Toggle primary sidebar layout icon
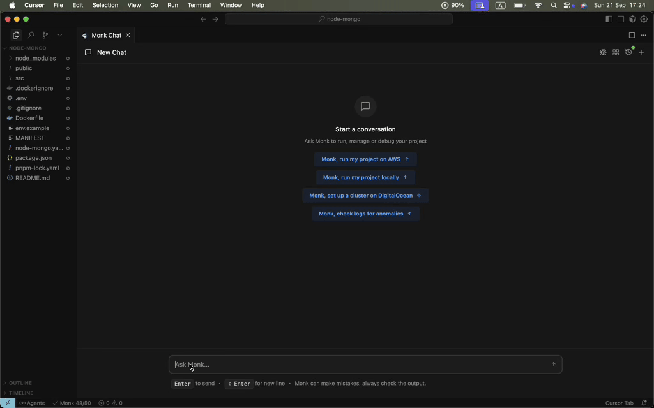This screenshot has height=408, width=654. (609, 19)
